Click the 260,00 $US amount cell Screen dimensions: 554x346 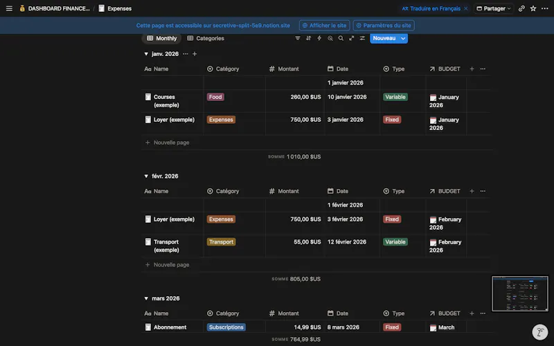tap(305, 97)
